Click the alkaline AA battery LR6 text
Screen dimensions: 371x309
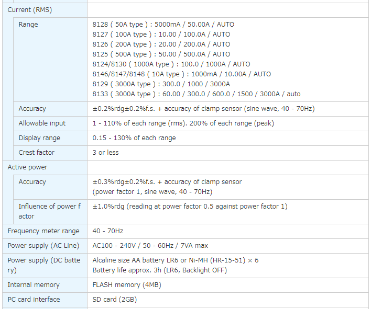pos(175,260)
